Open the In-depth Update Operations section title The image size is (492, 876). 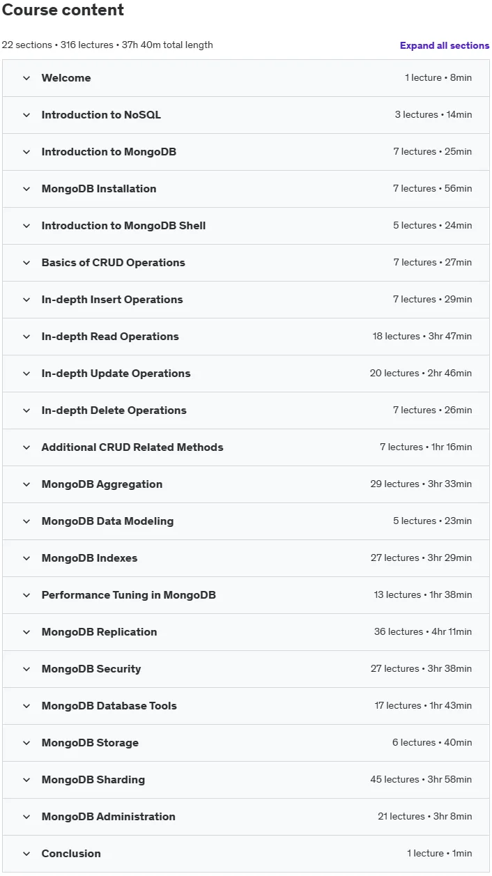pyautogui.click(x=116, y=374)
